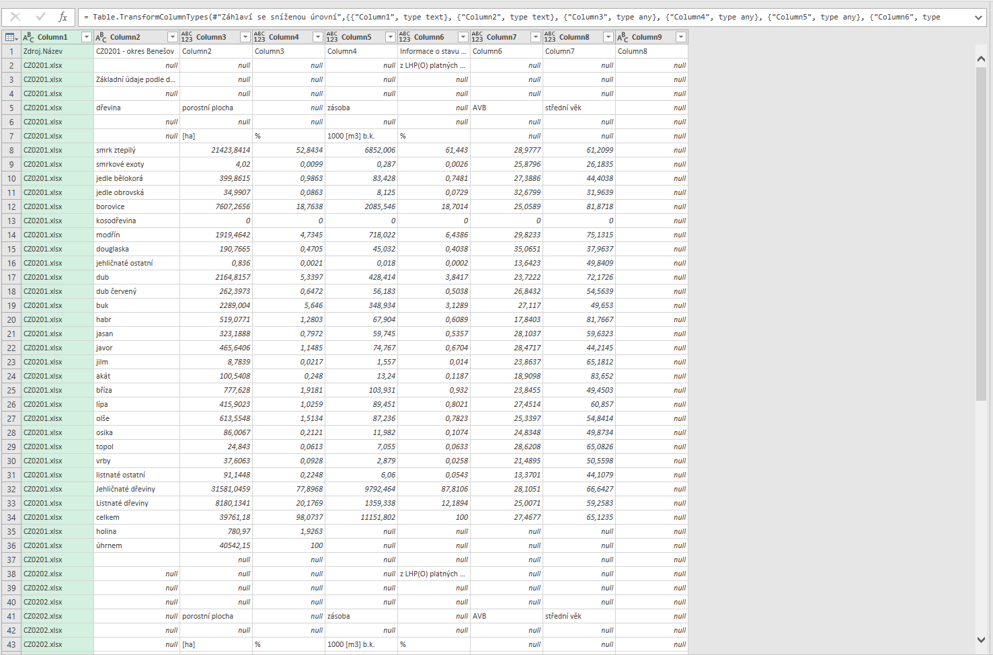Viewport: 993px width, 655px height.
Task: Select the cell 'douglaska'
Action: point(136,249)
